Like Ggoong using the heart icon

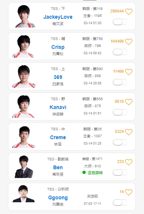click(x=129, y=192)
